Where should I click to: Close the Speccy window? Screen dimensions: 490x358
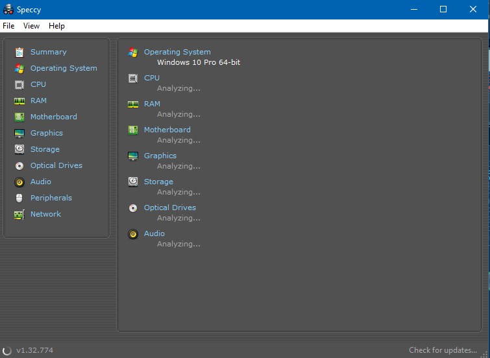click(473, 9)
